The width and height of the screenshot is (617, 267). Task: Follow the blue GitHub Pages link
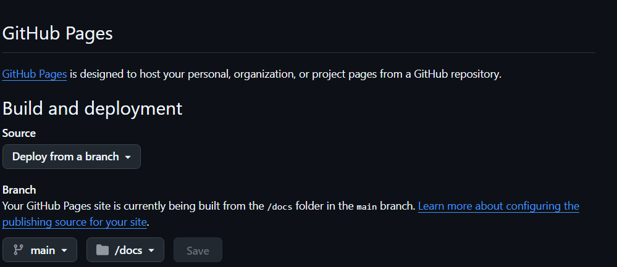pyautogui.click(x=35, y=74)
